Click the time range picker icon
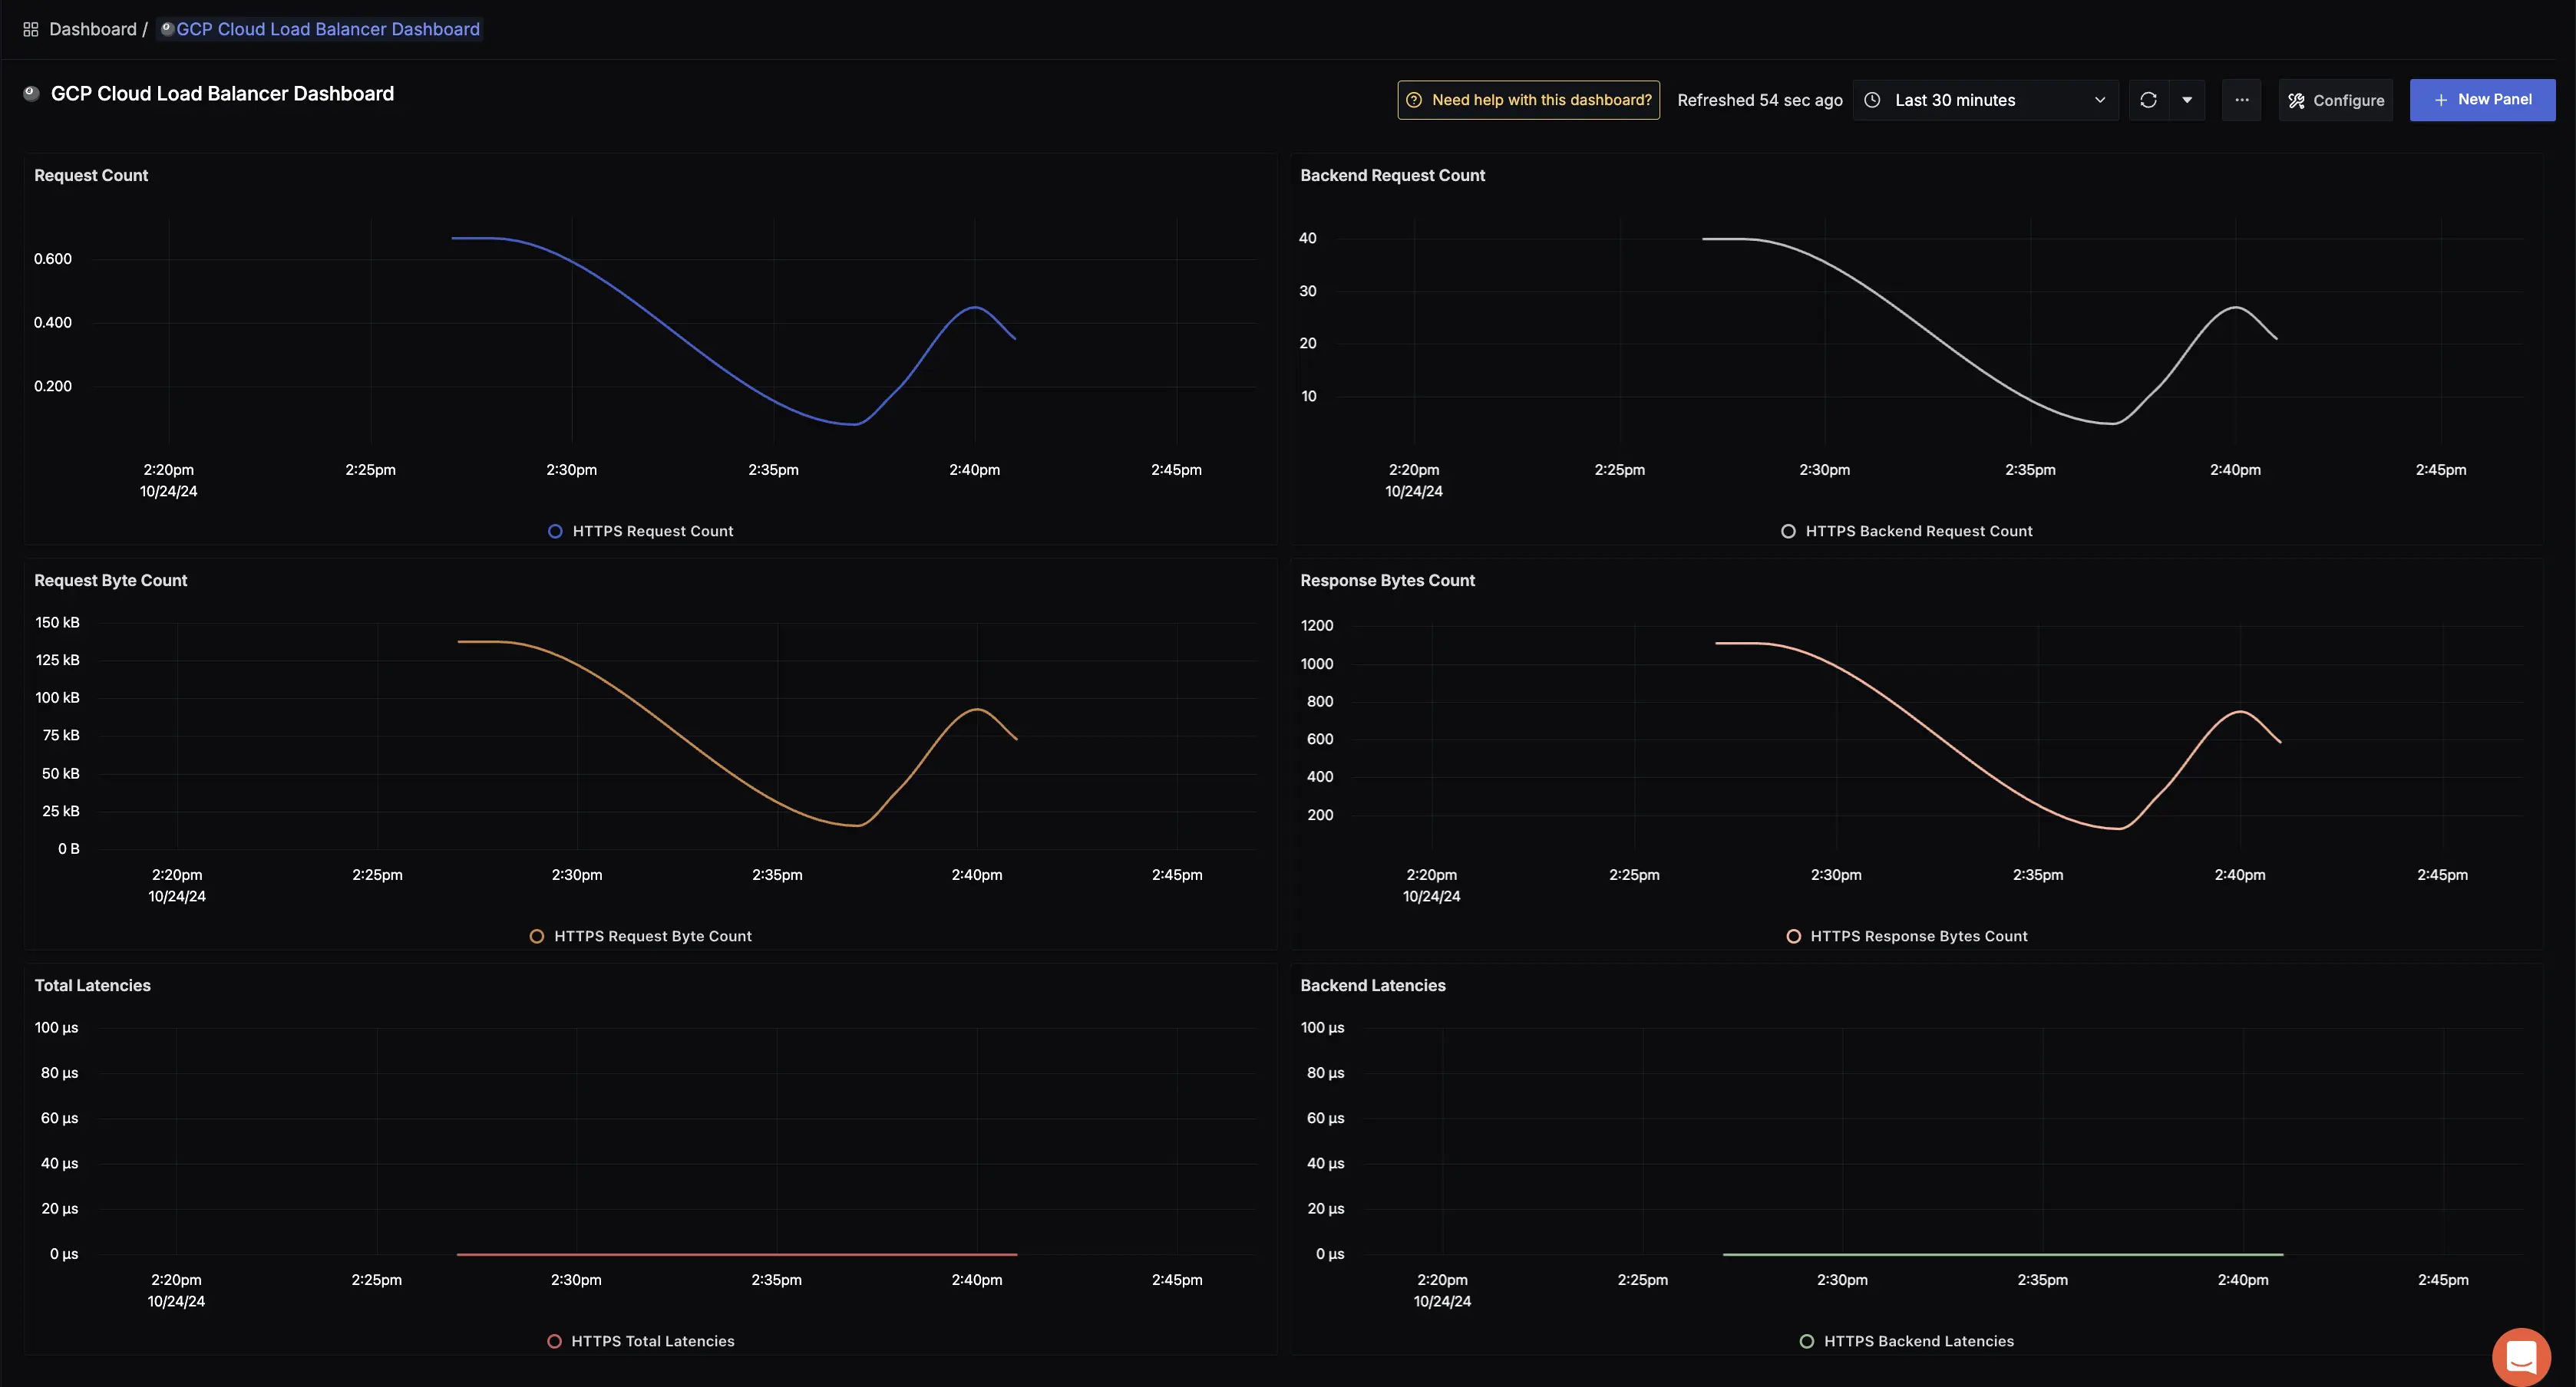The height and width of the screenshot is (1387, 2576). [1872, 97]
